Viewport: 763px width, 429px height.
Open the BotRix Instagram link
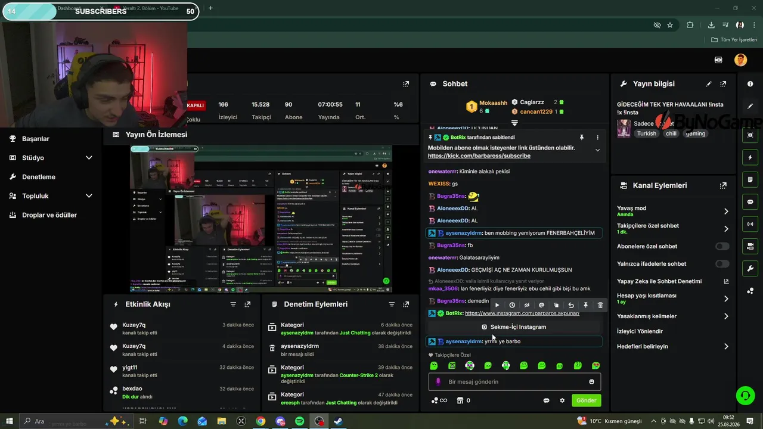click(522, 313)
